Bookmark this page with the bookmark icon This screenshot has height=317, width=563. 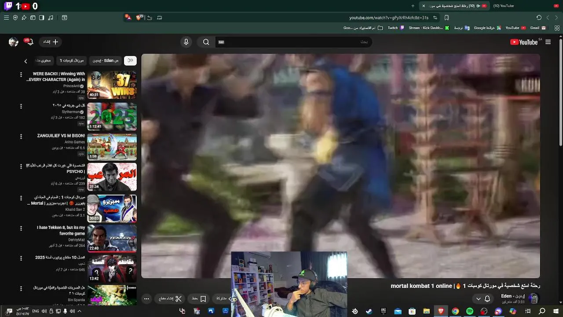tap(446, 18)
